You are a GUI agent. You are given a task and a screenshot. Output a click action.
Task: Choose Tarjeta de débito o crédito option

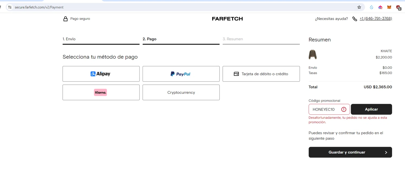(x=261, y=74)
